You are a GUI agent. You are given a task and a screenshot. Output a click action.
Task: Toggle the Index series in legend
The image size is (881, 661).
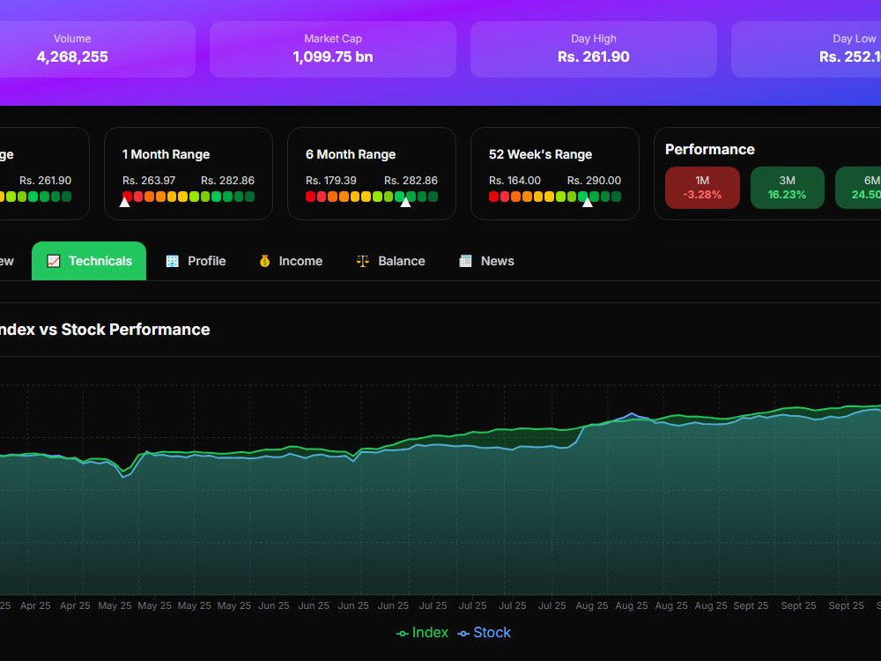coord(423,633)
